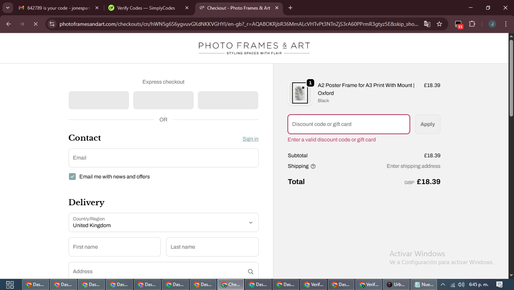
Task: Click the Apply discount button
Action: 428,124
